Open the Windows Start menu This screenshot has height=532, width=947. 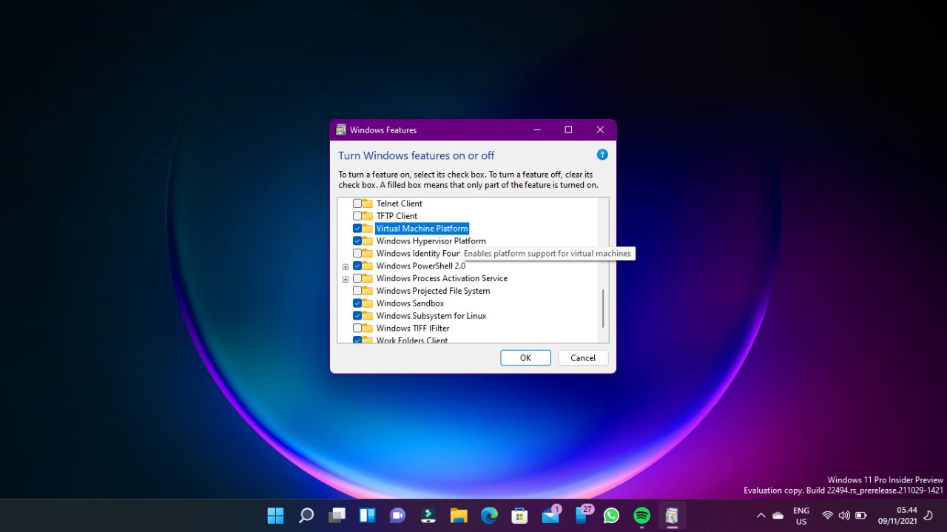tap(275, 515)
